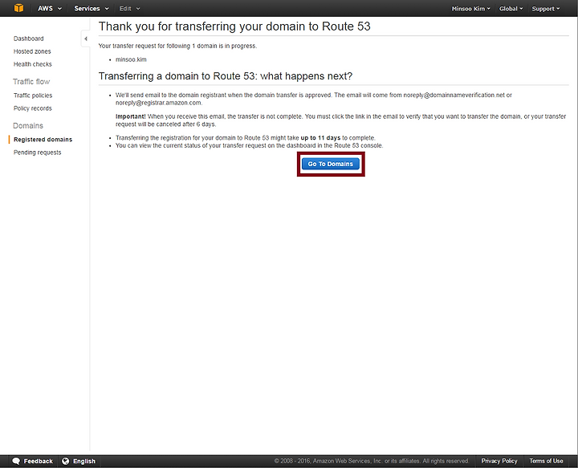Click the globe language icon
Viewport: 578px width, 468px height.
click(x=66, y=461)
